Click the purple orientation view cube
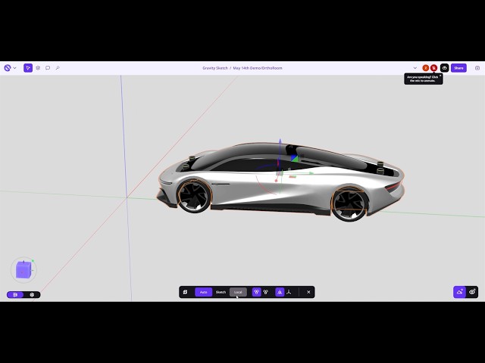 (23, 269)
